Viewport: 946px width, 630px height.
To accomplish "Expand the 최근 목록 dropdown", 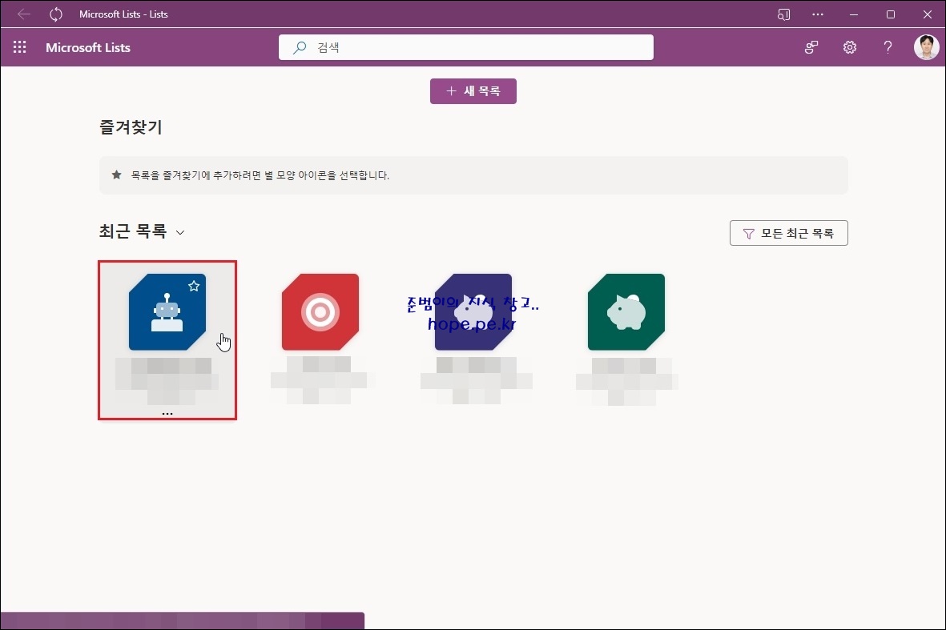I will (179, 232).
